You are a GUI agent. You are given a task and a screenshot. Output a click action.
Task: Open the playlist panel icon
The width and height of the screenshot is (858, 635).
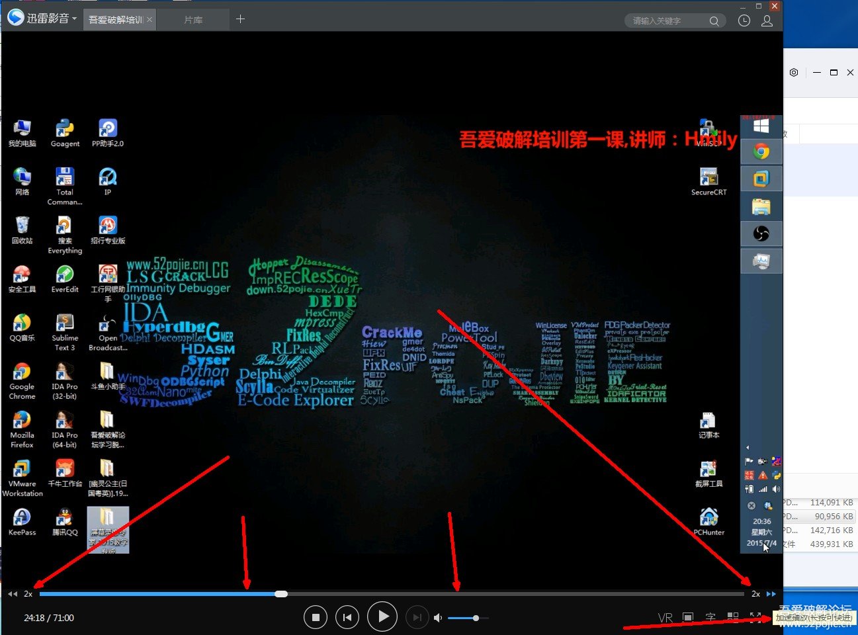tap(732, 617)
